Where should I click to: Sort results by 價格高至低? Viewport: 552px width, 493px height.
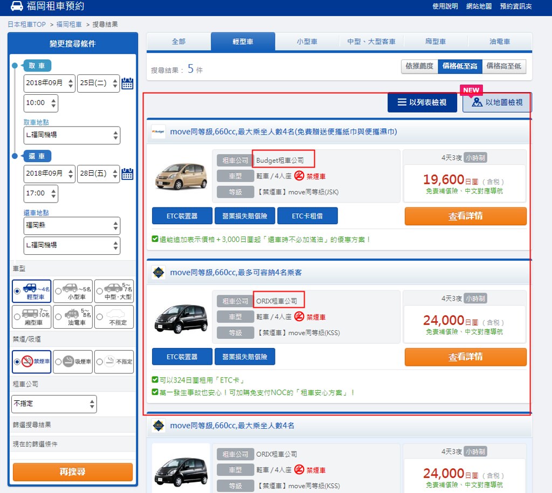click(x=504, y=66)
